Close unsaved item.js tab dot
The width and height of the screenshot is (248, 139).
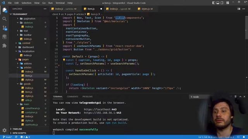point(101,9)
